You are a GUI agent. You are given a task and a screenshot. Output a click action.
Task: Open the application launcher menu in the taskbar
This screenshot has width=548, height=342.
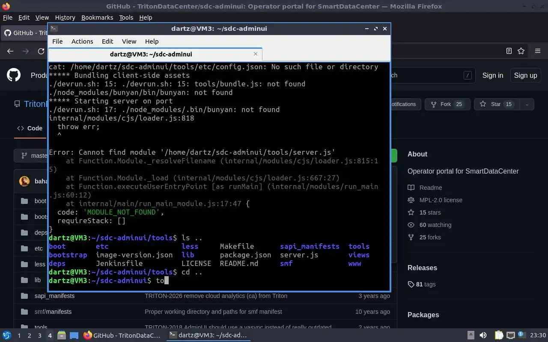tap(7, 335)
